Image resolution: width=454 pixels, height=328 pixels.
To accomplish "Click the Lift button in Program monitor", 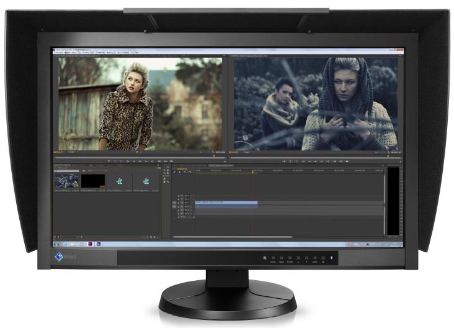I will 334,162.
